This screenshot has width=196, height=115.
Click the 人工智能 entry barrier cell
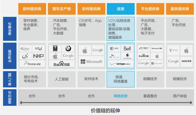62,79
